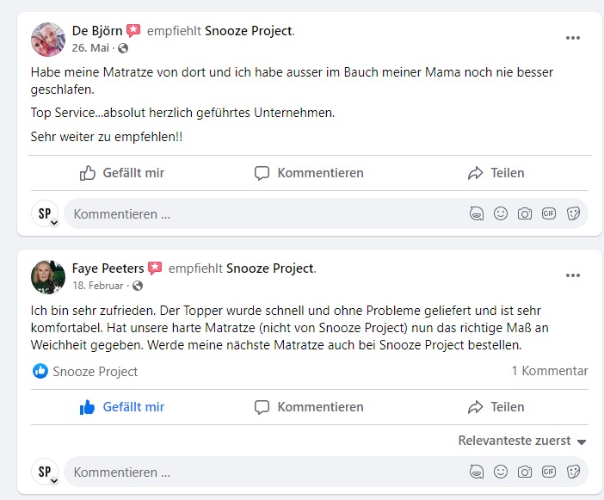Open avatar sticker icon in second comment box
The width and height of the screenshot is (604, 500).
click(477, 472)
